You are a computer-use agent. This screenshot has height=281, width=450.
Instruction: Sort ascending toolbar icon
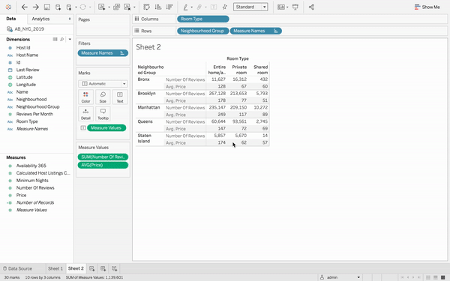tap(157, 7)
